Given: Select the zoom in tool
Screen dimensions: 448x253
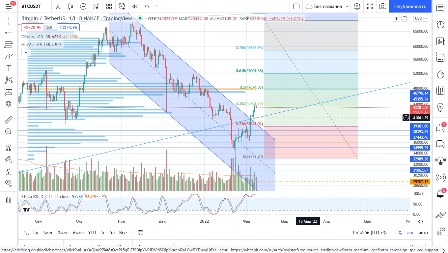Looking at the screenshot, I should [9, 131].
